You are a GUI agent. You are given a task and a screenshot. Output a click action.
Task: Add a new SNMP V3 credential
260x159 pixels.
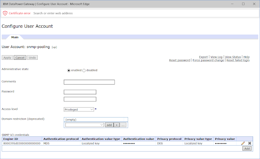point(247,148)
